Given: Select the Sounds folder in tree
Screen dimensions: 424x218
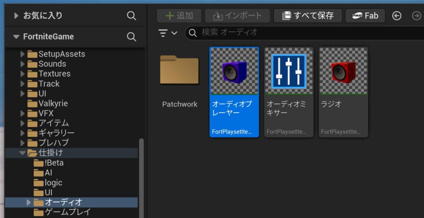Looking at the screenshot, I should point(47,64).
